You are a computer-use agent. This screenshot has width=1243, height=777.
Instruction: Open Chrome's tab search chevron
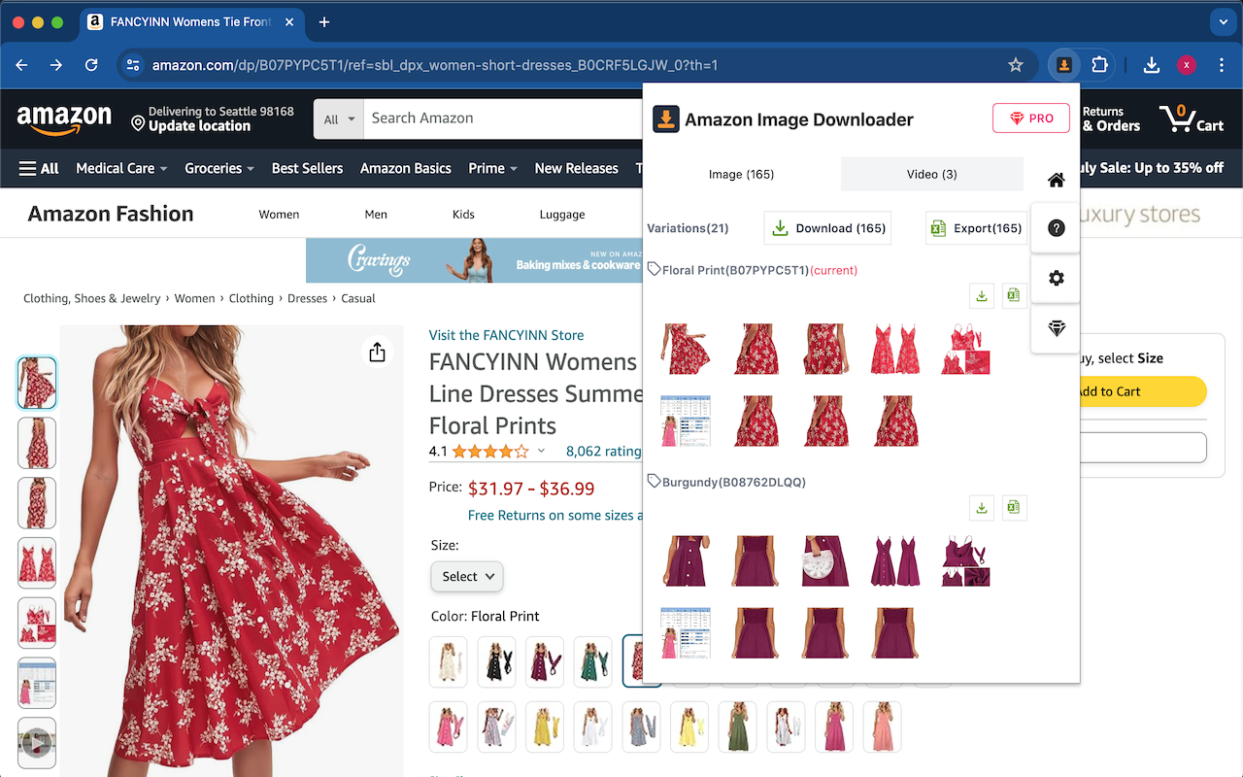pos(1222,21)
